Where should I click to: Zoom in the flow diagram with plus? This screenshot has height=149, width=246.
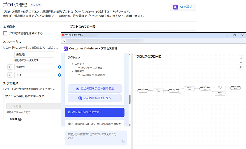241,58
